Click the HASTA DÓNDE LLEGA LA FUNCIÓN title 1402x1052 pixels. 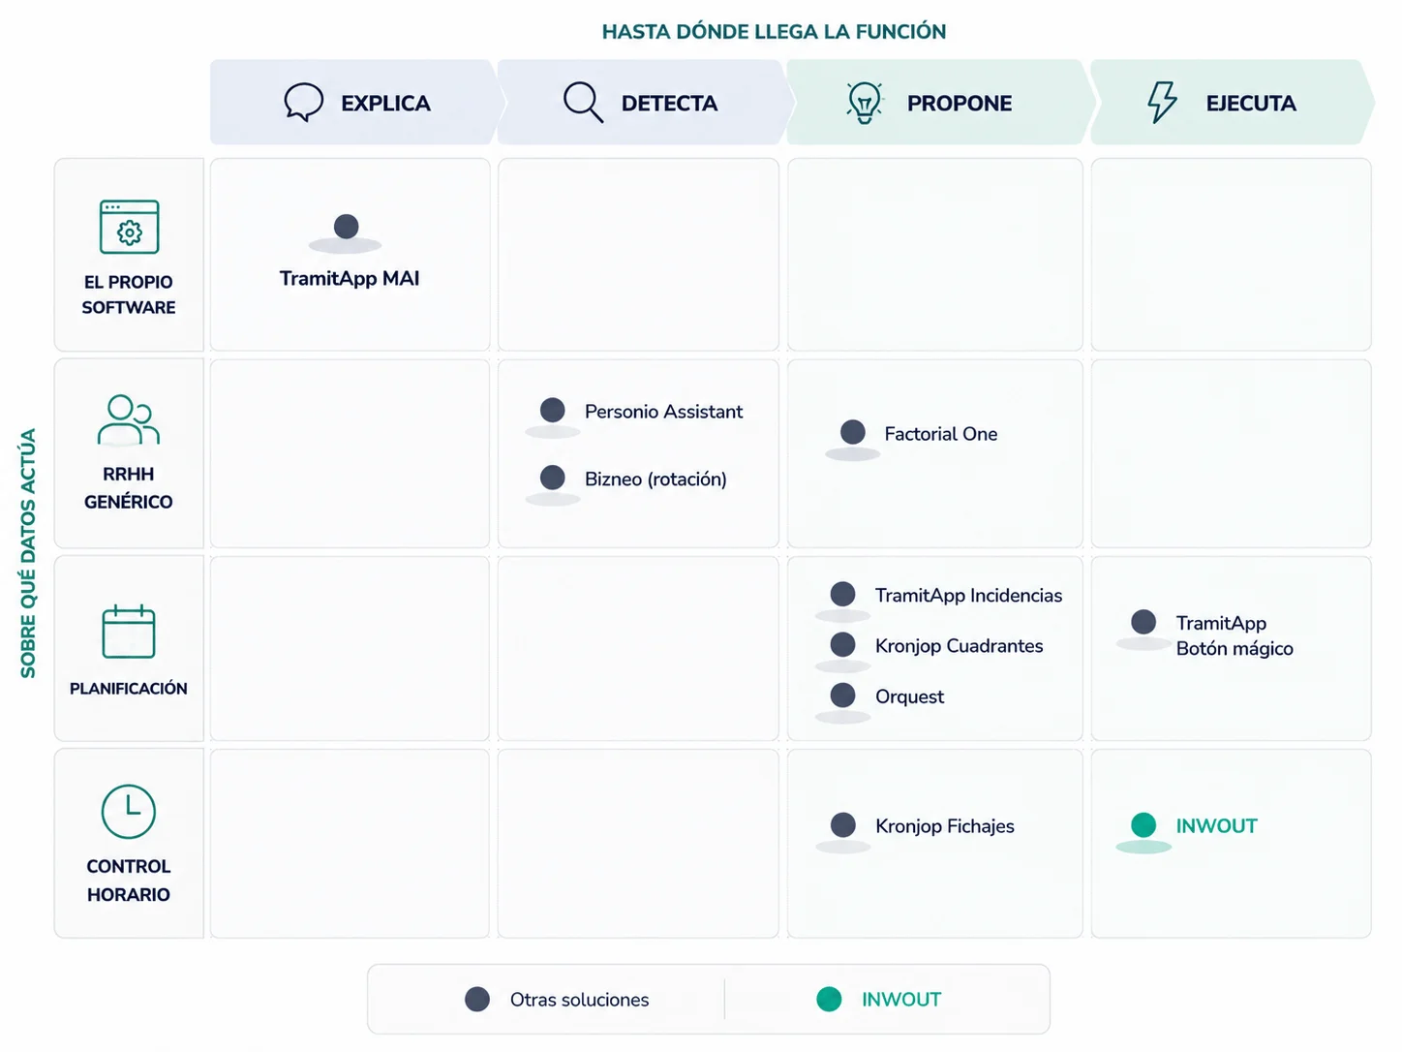[x=774, y=32]
